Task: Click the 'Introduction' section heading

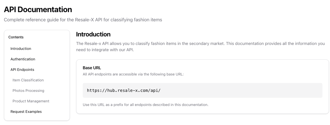Action: (x=93, y=34)
